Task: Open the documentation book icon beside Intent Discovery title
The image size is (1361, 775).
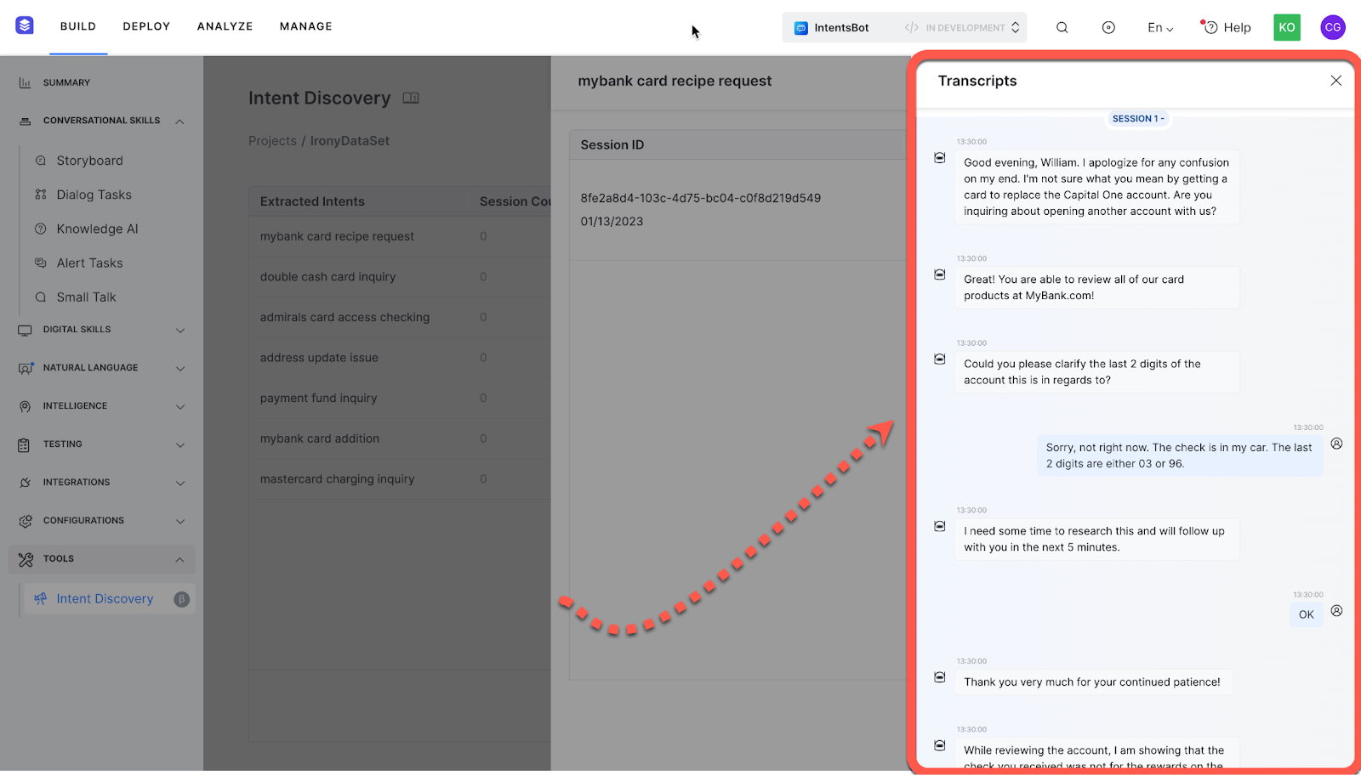Action: pos(411,98)
